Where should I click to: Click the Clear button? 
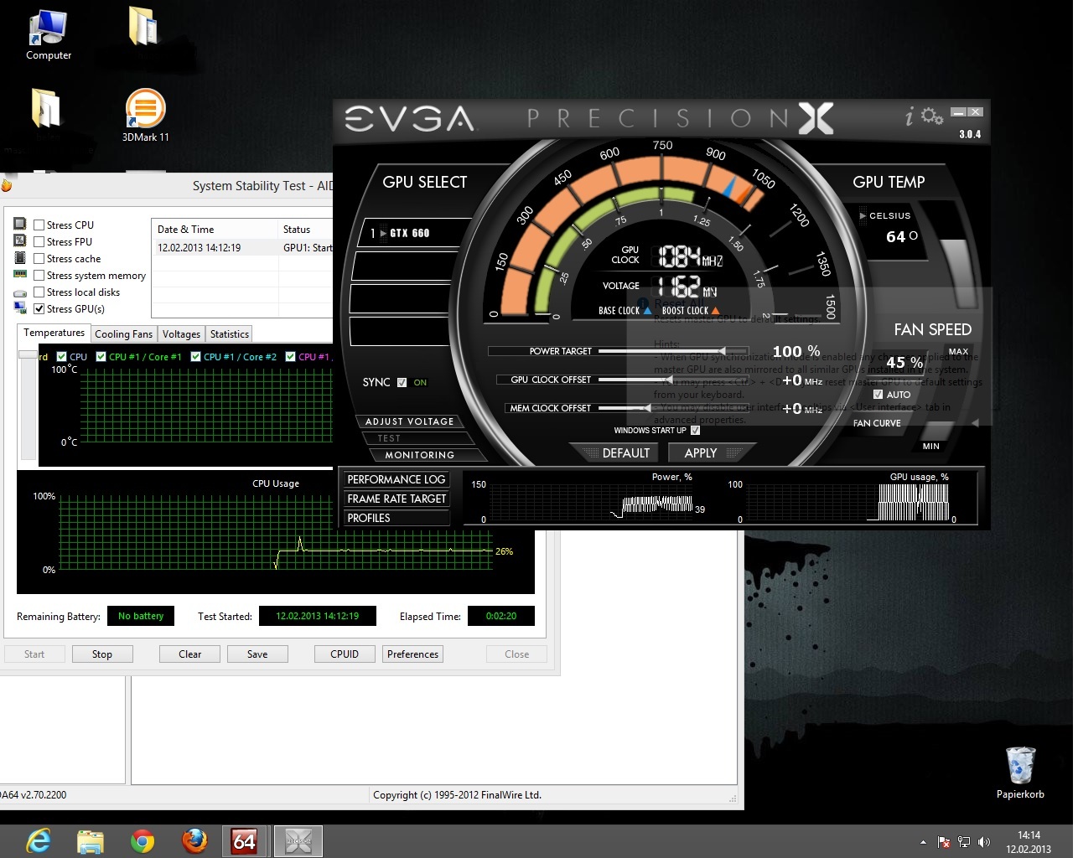pos(189,654)
